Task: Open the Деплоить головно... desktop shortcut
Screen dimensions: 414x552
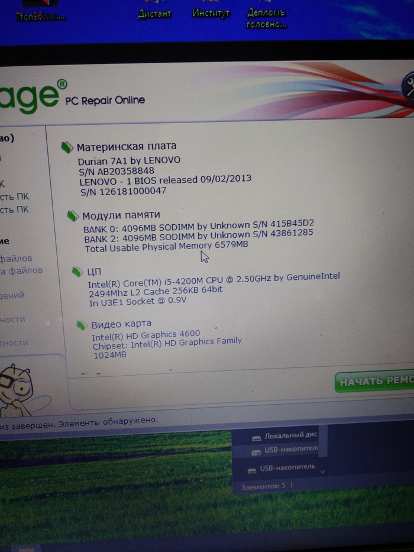Action: [266, 18]
